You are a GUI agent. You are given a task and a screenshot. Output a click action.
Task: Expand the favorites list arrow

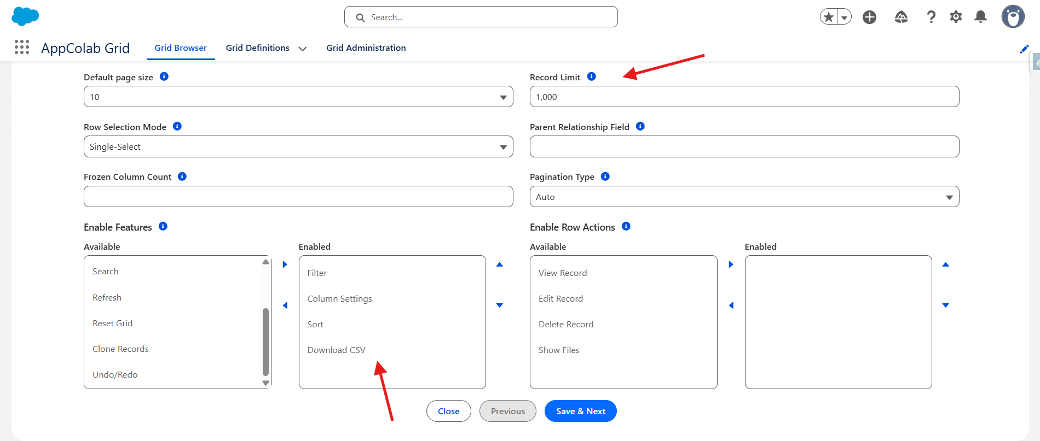pyautogui.click(x=845, y=17)
